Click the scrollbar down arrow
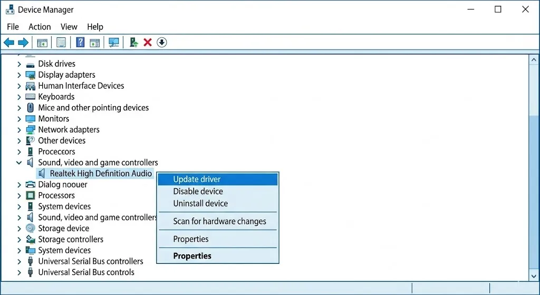Screen dimensions: 540x295 point(534,276)
